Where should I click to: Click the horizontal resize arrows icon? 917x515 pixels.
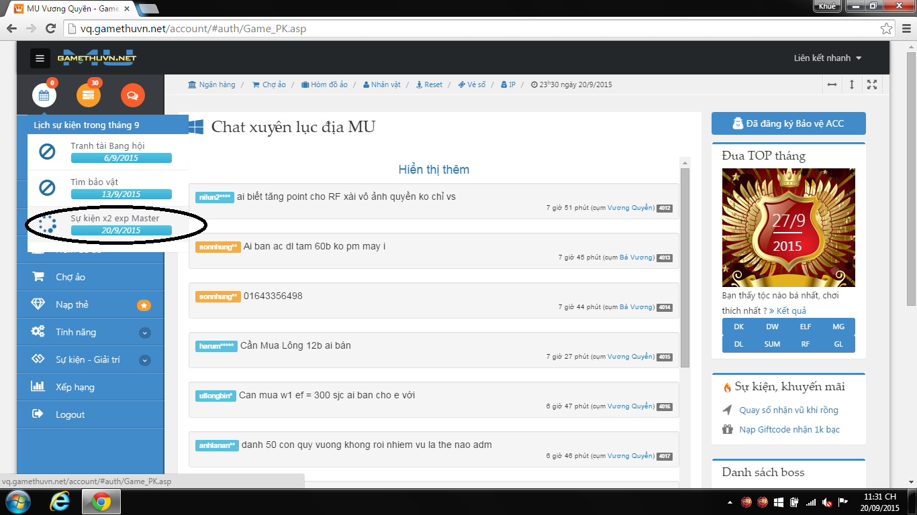pos(832,84)
